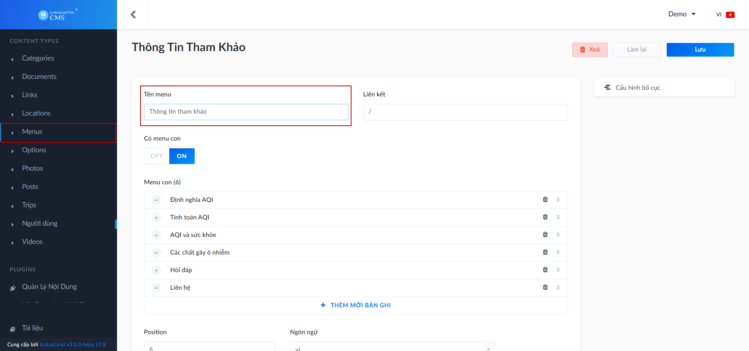Viewport: 749px width, 351px height.
Task: Click trash icon for AQI và sức khỏe
Action: coord(545,235)
